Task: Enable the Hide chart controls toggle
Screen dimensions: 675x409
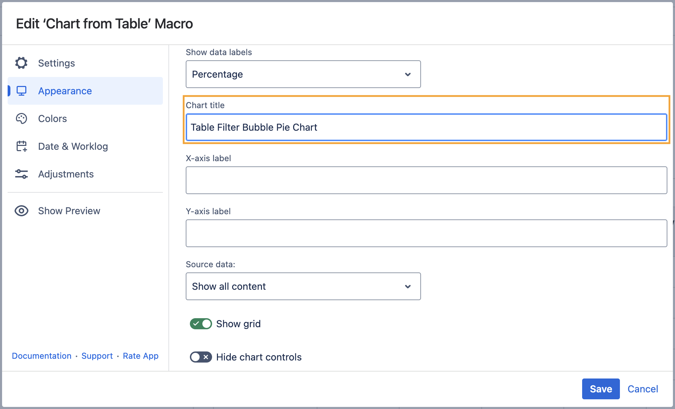Action: (x=201, y=357)
